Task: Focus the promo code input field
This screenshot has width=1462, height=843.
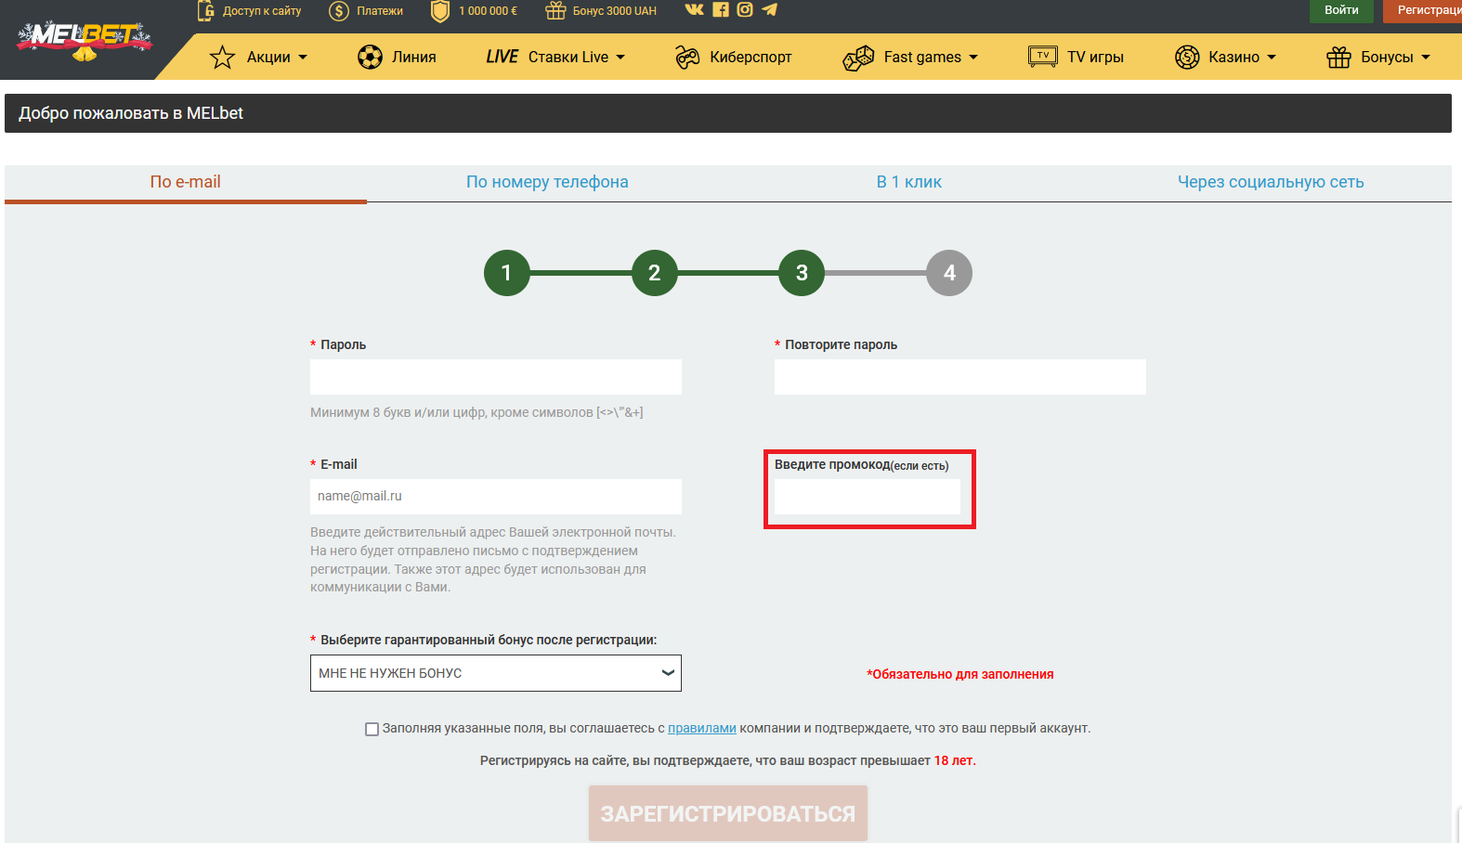Action: click(868, 497)
